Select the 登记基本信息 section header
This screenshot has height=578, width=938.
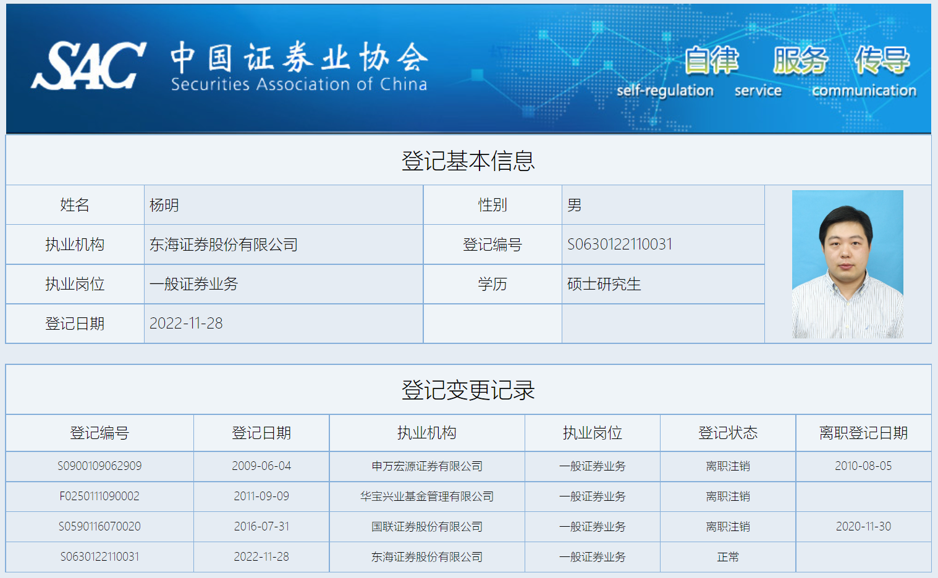(x=468, y=160)
